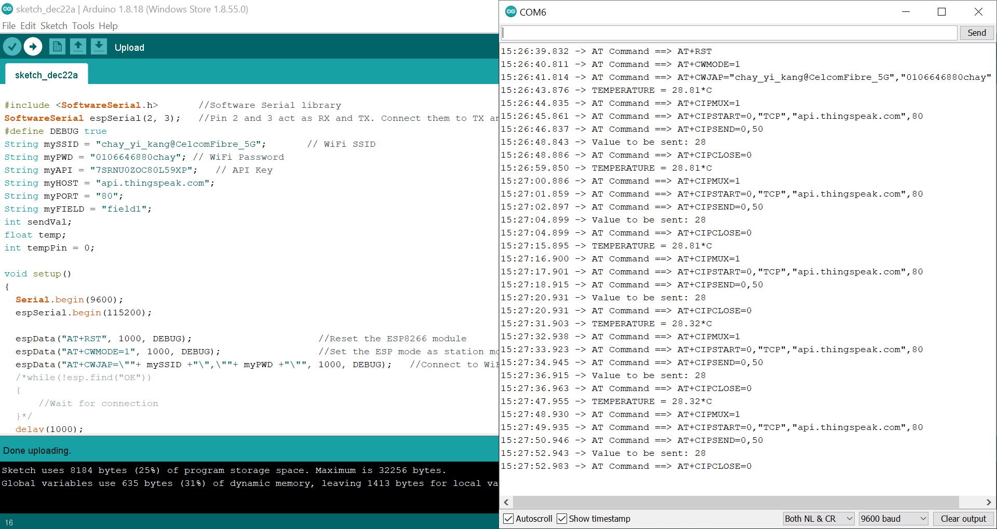Screen dimensions: 997x529
Task: Open a sketch with the Open icon
Action: [78, 47]
